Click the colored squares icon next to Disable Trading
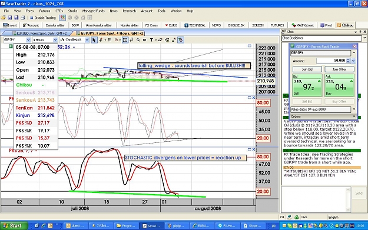 (x=62, y=18)
